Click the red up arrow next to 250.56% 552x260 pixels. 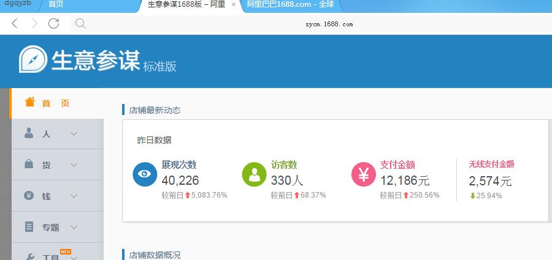point(405,195)
